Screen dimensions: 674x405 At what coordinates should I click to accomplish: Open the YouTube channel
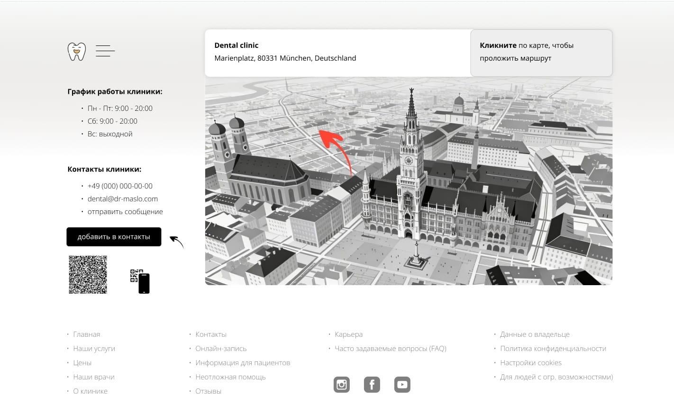(x=402, y=385)
